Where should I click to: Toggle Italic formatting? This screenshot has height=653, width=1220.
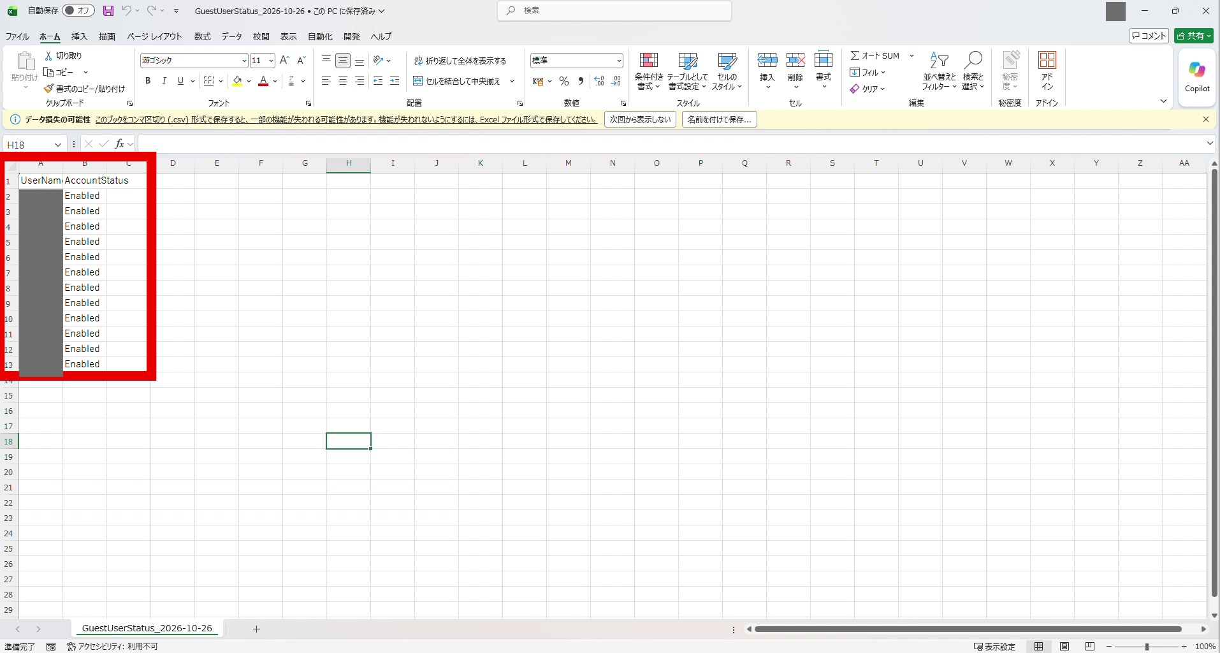pyautogui.click(x=164, y=81)
